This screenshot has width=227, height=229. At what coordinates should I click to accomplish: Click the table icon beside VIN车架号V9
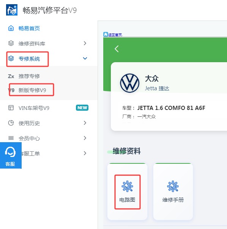11,108
